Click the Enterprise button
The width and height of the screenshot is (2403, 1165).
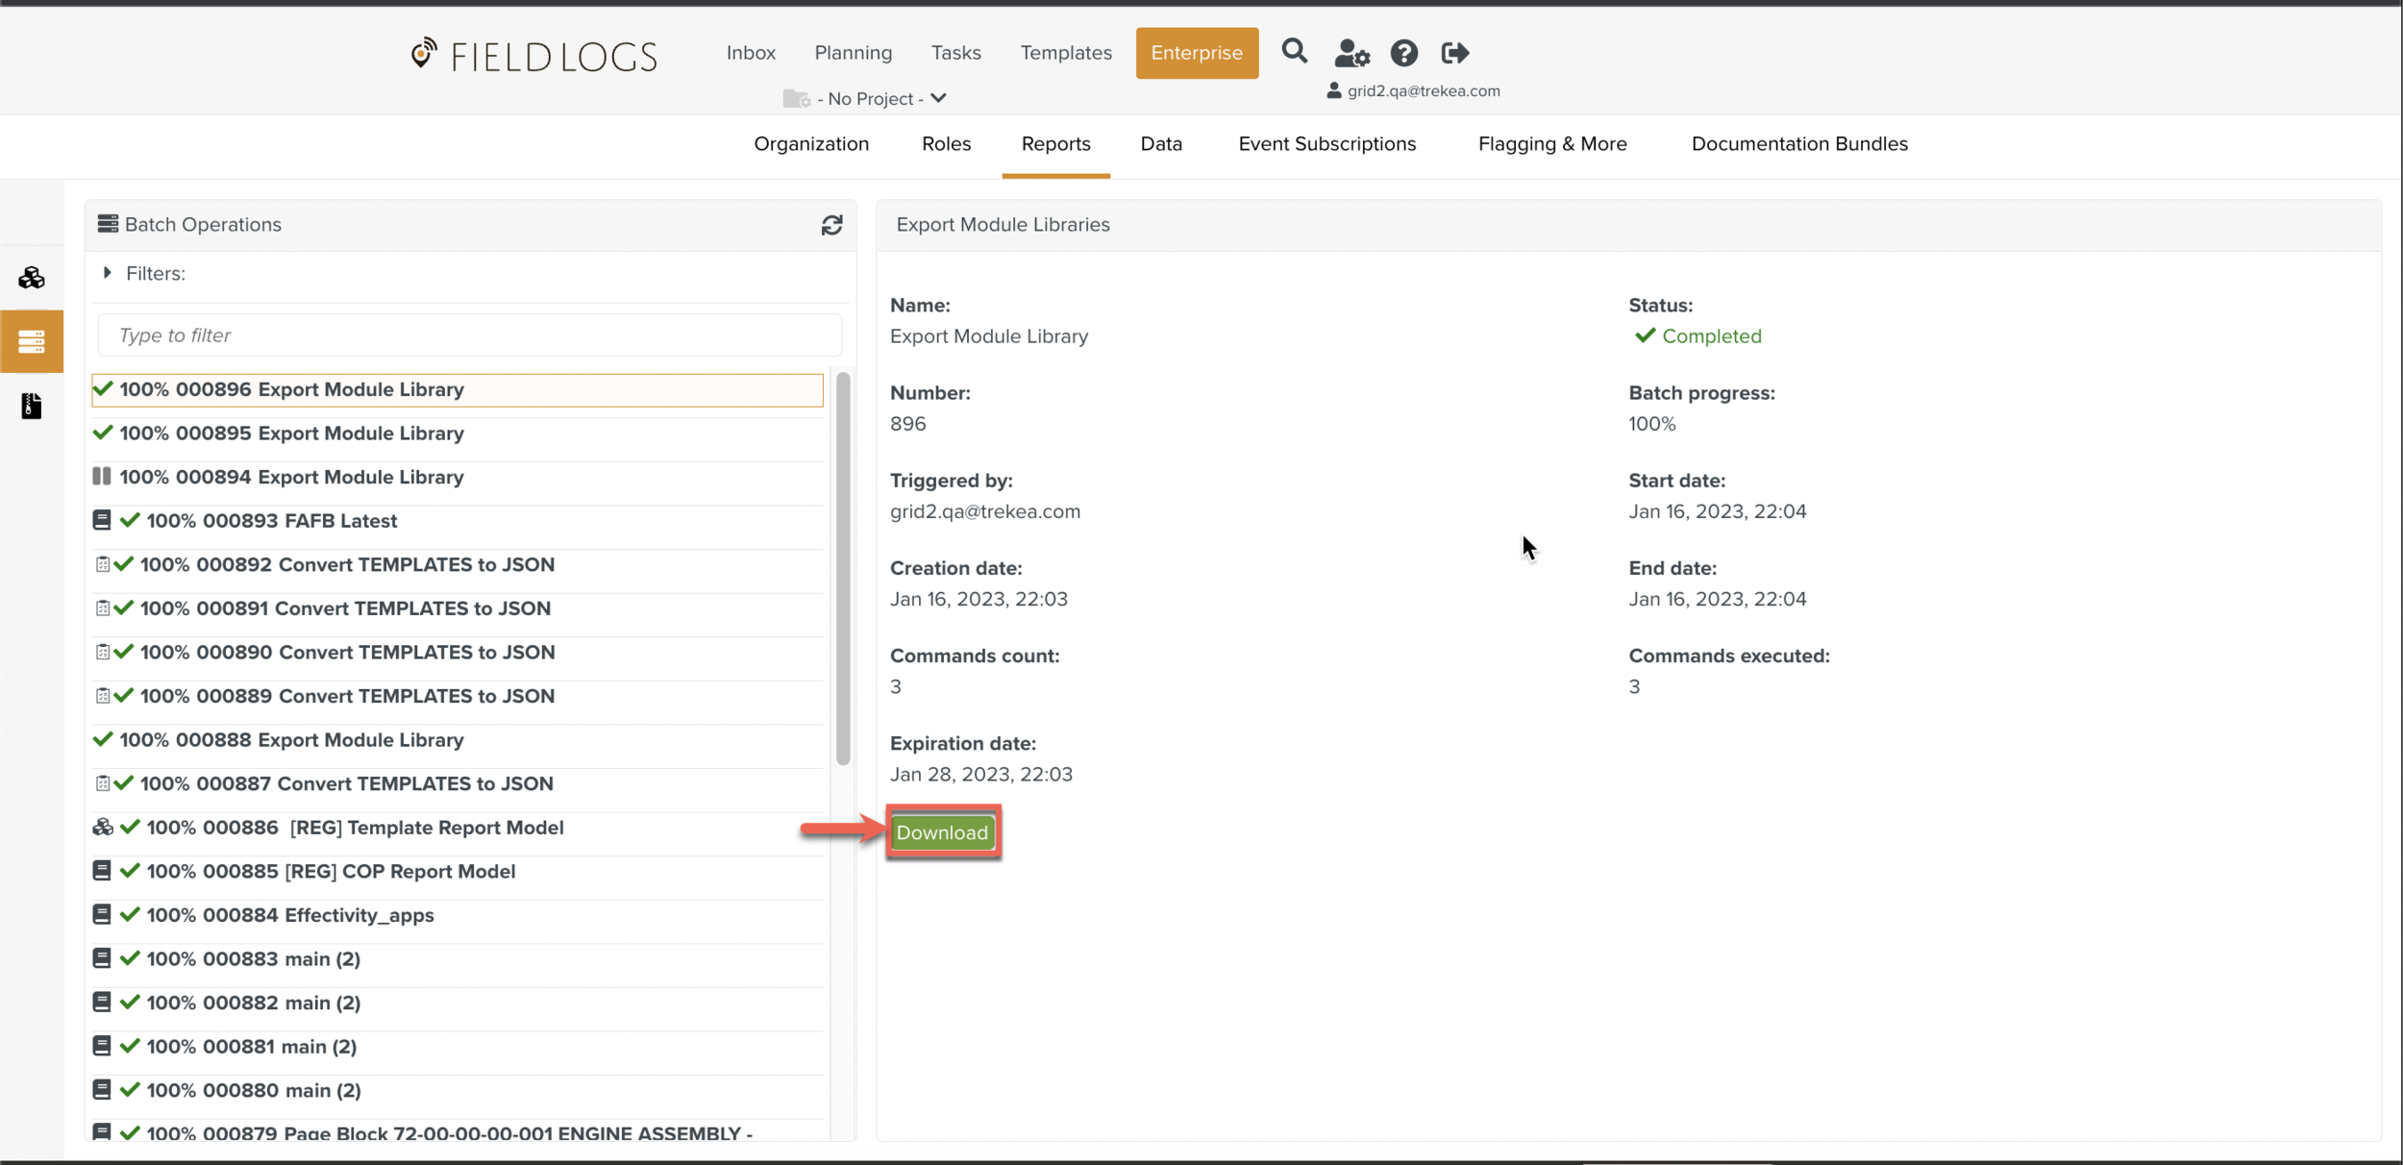[x=1197, y=53]
